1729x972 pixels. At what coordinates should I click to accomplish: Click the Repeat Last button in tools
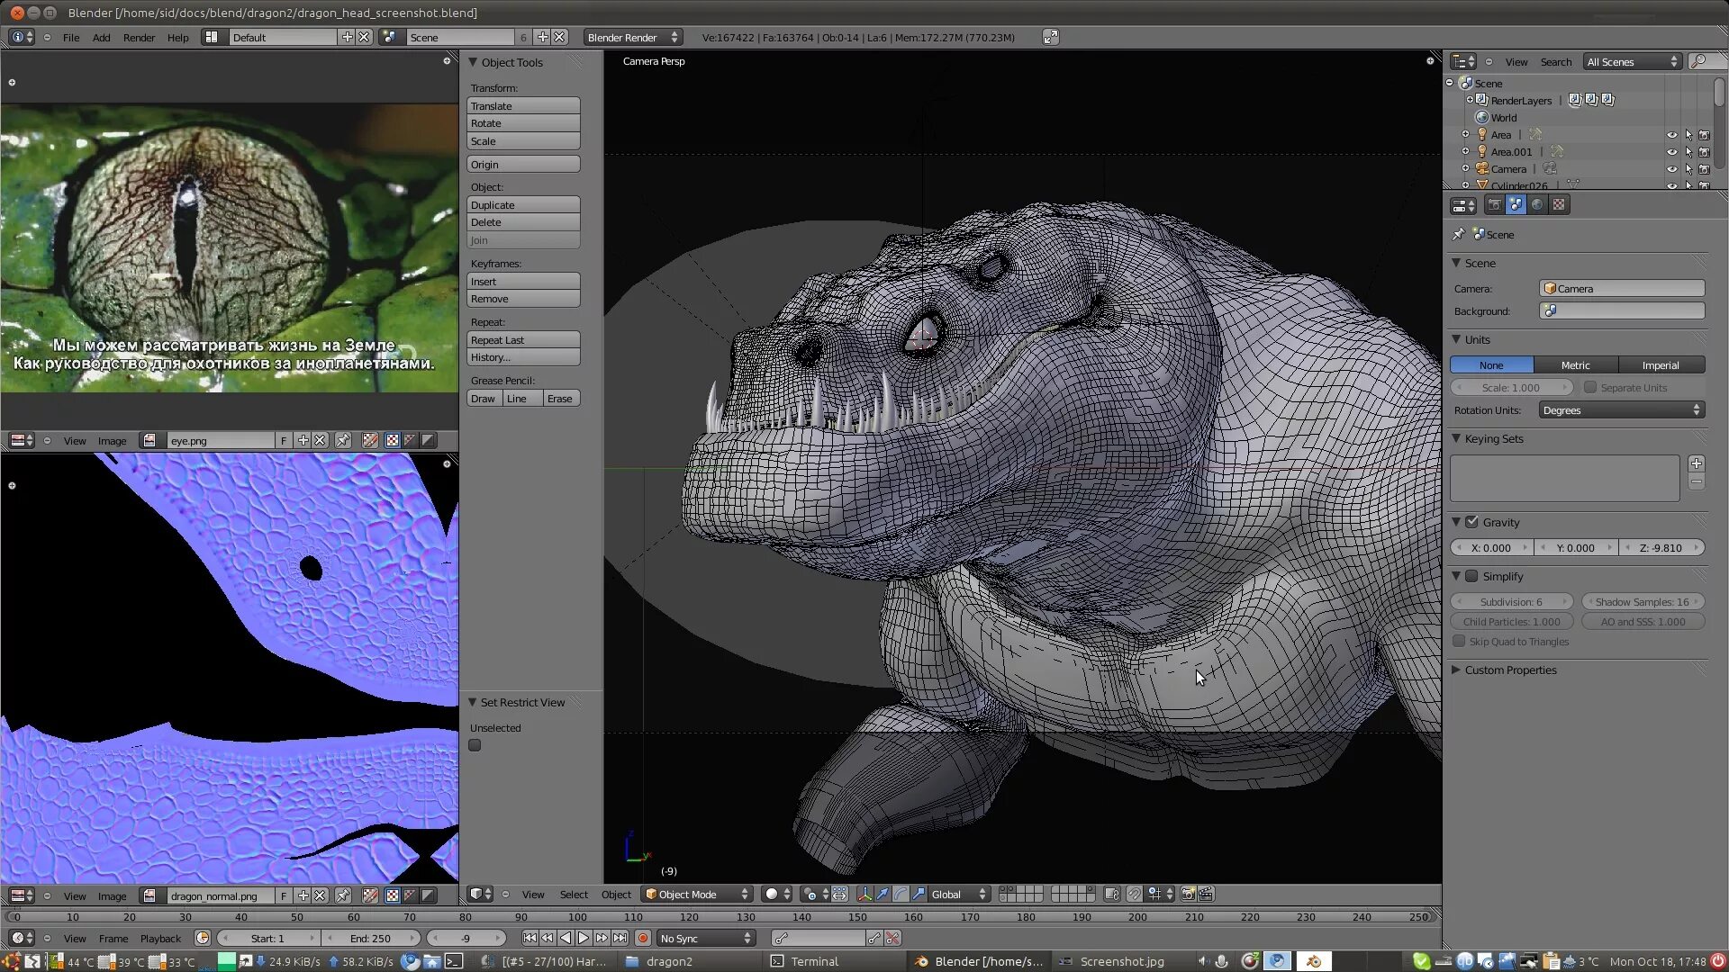click(524, 339)
